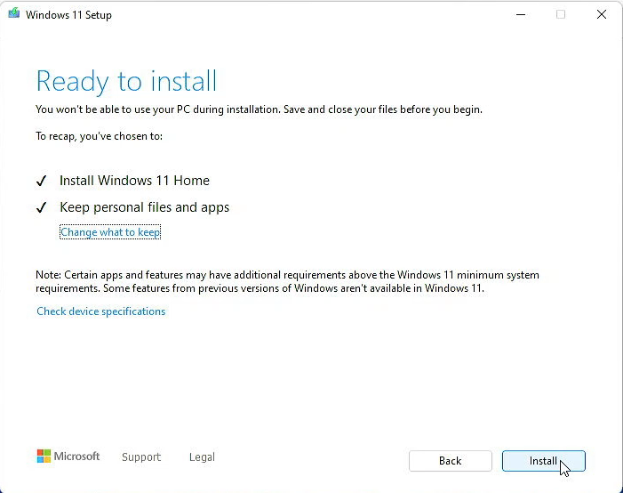Open the Support link

[x=141, y=457]
